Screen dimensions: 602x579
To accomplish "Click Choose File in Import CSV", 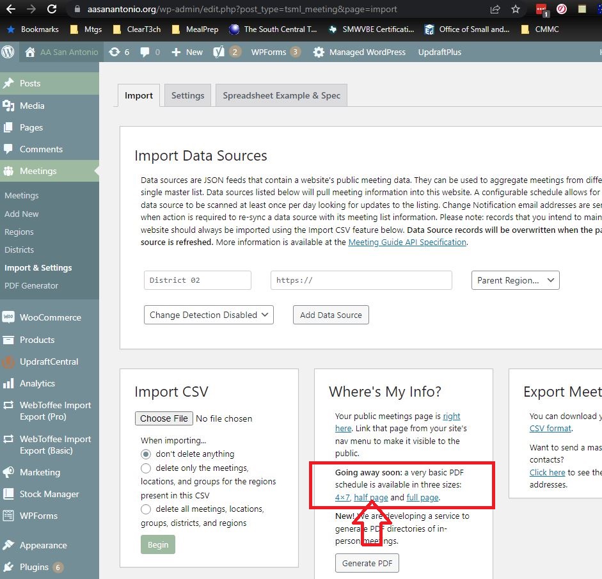I will pyautogui.click(x=164, y=418).
